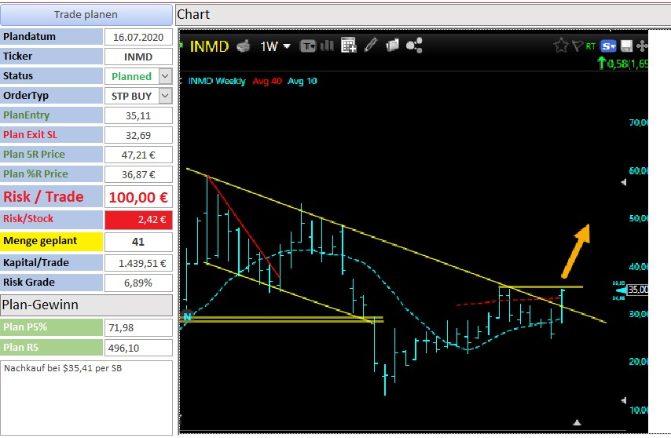Toggle the Avg 40 moving average label
The image size is (671, 438).
(x=267, y=81)
